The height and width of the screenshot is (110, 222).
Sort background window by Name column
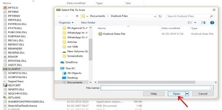[x=7, y=3]
